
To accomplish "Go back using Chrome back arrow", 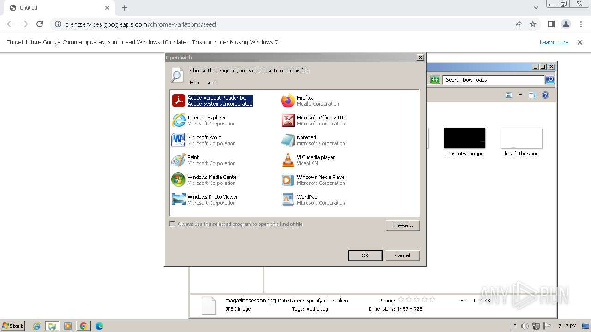I will coord(10,24).
